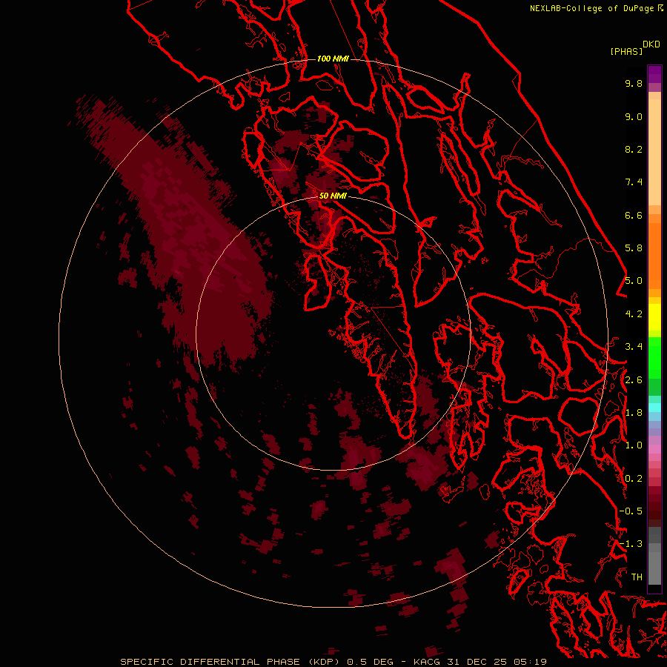Click the 0.5 DEG elevation text in the caption
Screen dimensions: 667x667
click(371, 662)
